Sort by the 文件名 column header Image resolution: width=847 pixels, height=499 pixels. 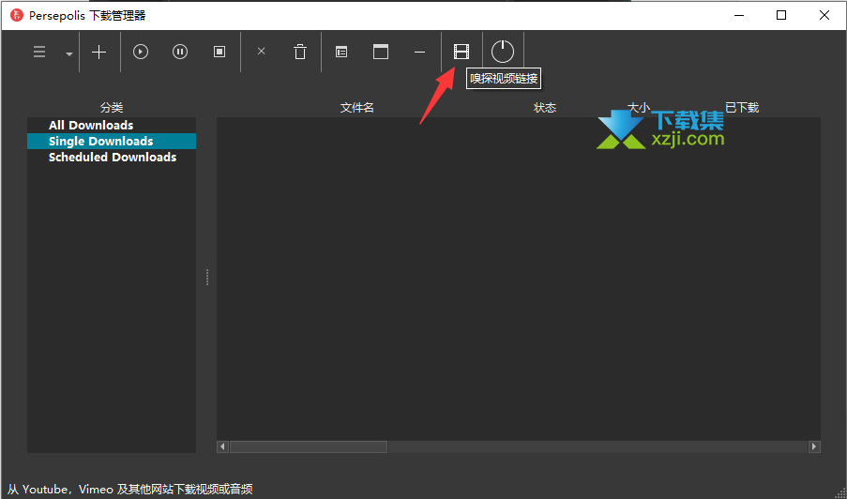point(357,108)
